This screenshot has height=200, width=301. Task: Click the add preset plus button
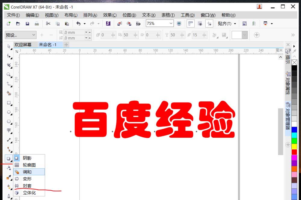click(42, 35)
